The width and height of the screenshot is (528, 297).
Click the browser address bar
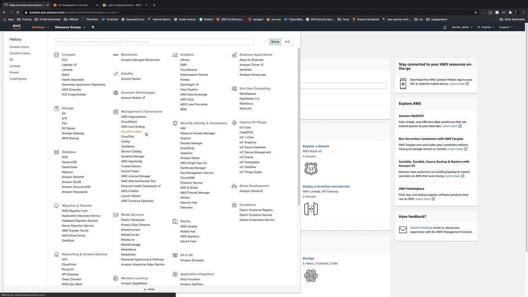(247, 12)
